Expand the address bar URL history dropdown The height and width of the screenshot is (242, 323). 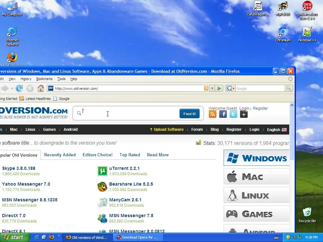pyautogui.click(x=212, y=89)
